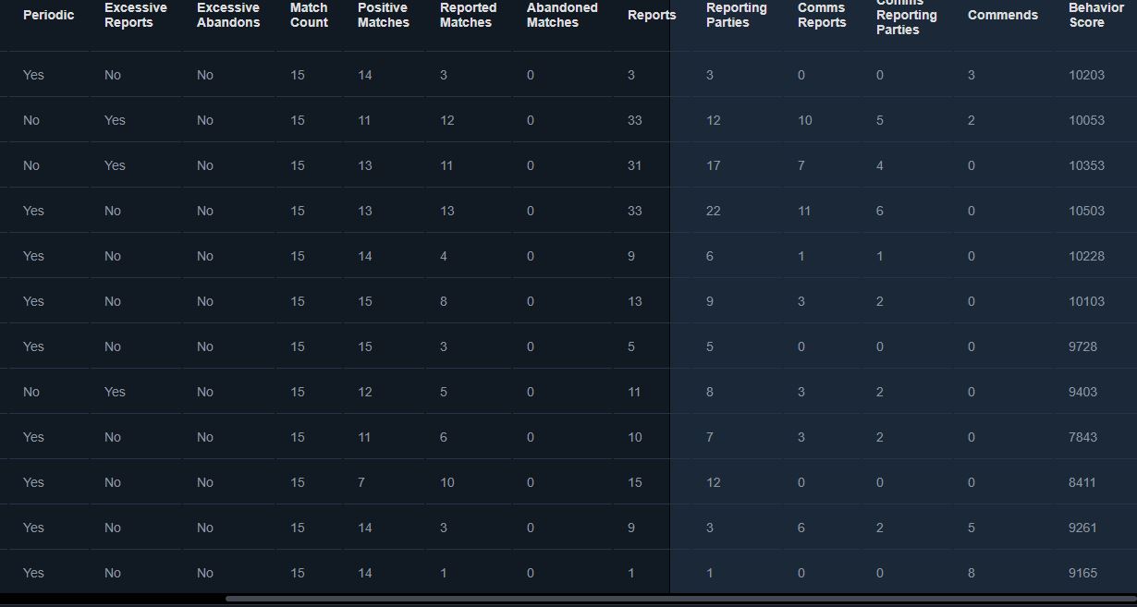Click Commends value 3 in 10203 row
1137x607 pixels.
[x=972, y=75]
